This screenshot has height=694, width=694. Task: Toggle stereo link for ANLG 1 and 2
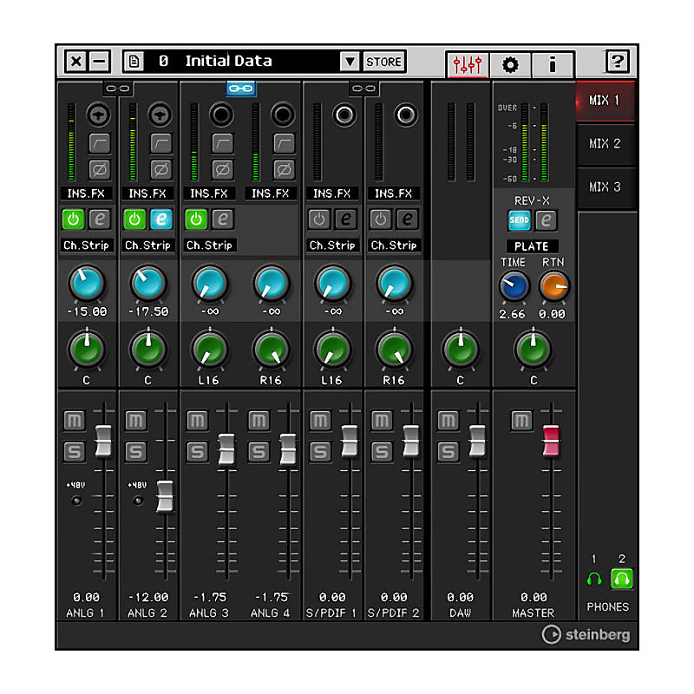tap(118, 88)
